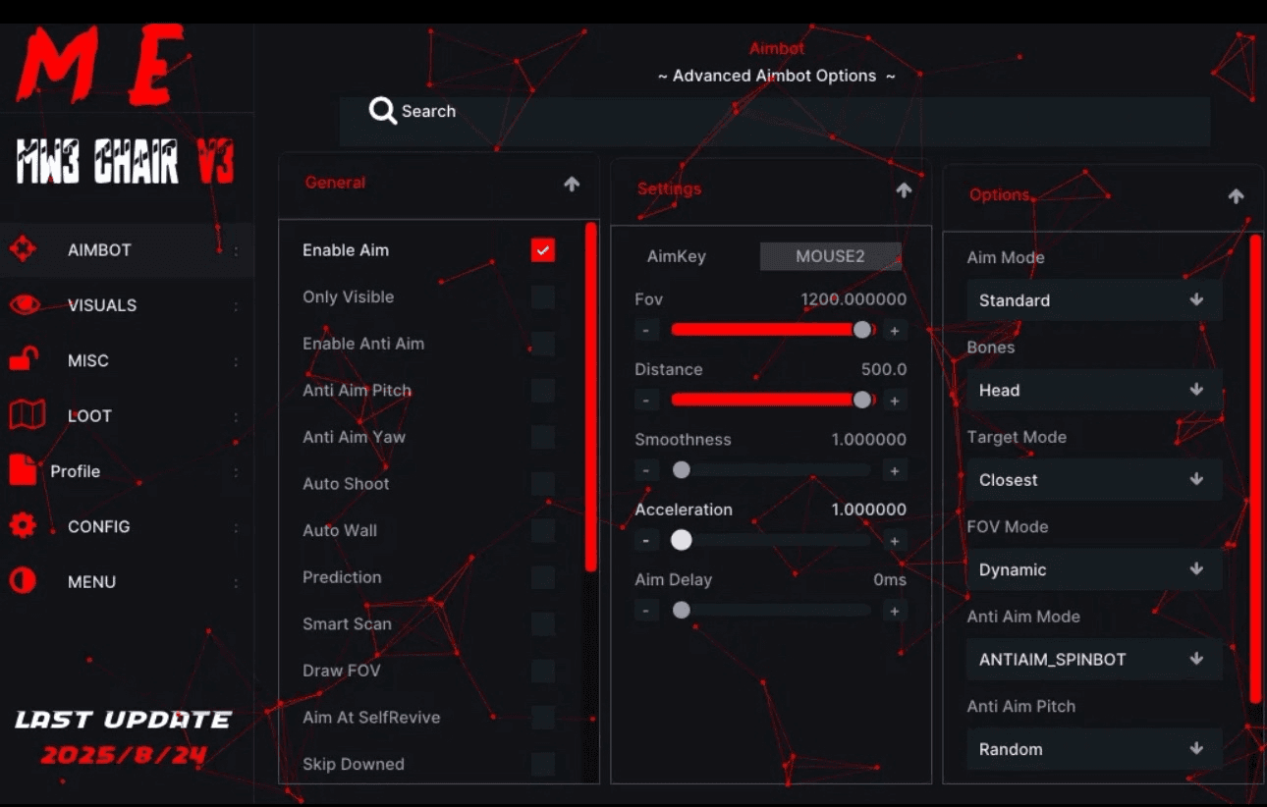Click the Smoothness slider track
The width and height of the screenshot is (1267, 807).
click(x=772, y=470)
